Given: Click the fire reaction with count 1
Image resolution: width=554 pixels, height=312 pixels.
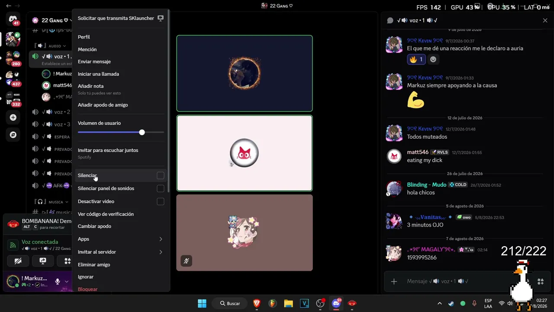Looking at the screenshot, I should tap(416, 59).
